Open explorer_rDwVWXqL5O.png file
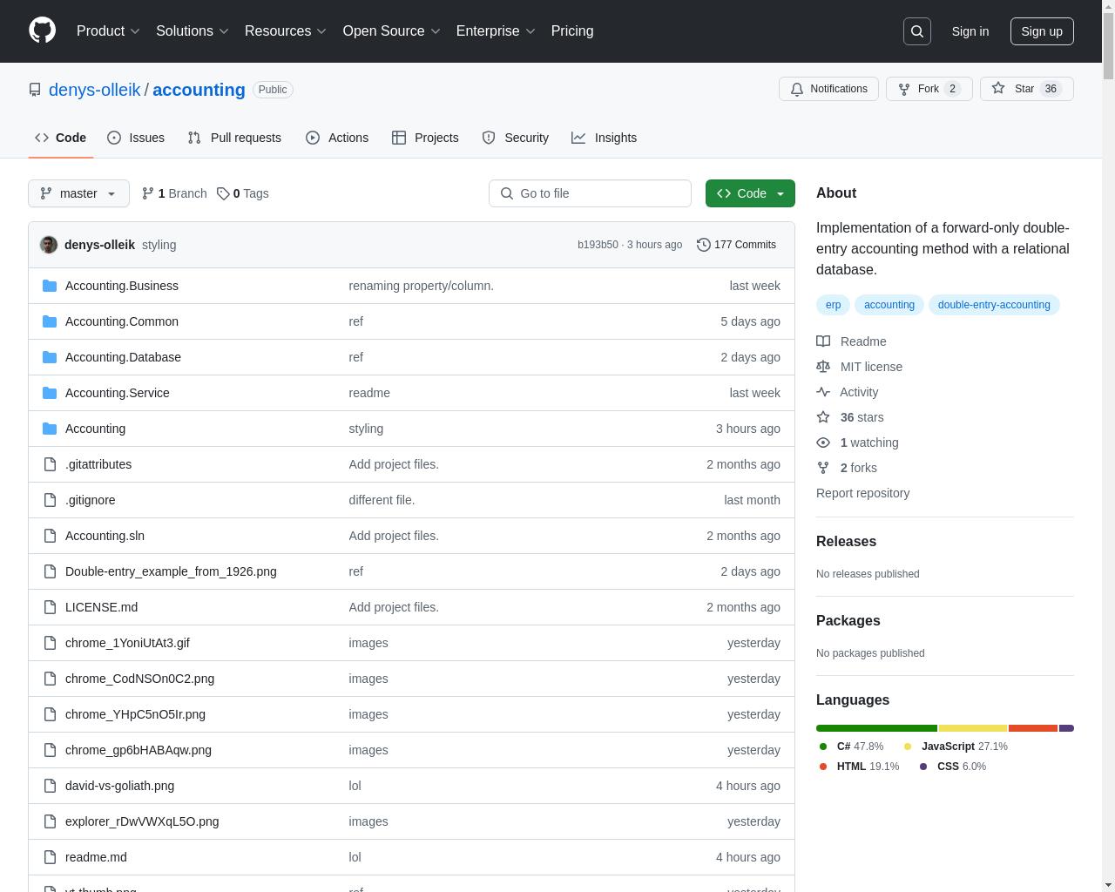The image size is (1115, 892). (142, 821)
